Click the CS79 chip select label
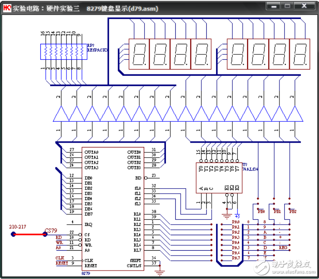This screenshot has width=319, height=279. pyautogui.click(x=51, y=231)
